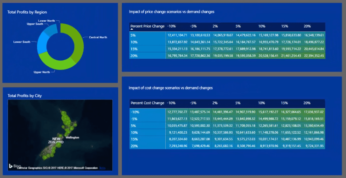Click the large green bubble near New Zealand label
Image resolution: width=346 pixels, height=178 pixels.
[58, 144]
